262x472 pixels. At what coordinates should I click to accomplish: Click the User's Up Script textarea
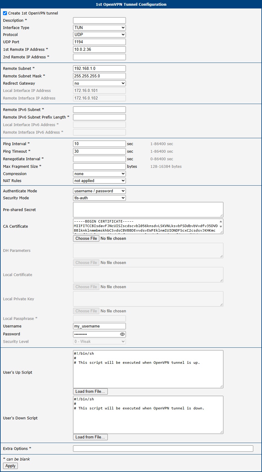tap(148, 369)
